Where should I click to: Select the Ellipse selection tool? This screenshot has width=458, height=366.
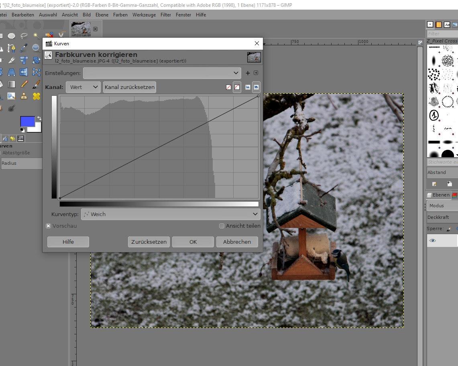coord(12,36)
